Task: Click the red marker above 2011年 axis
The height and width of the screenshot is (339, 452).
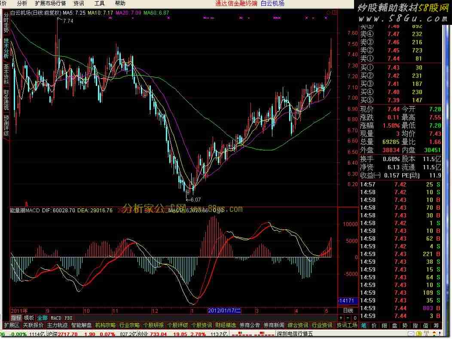Action: pyautogui.click(x=25, y=203)
